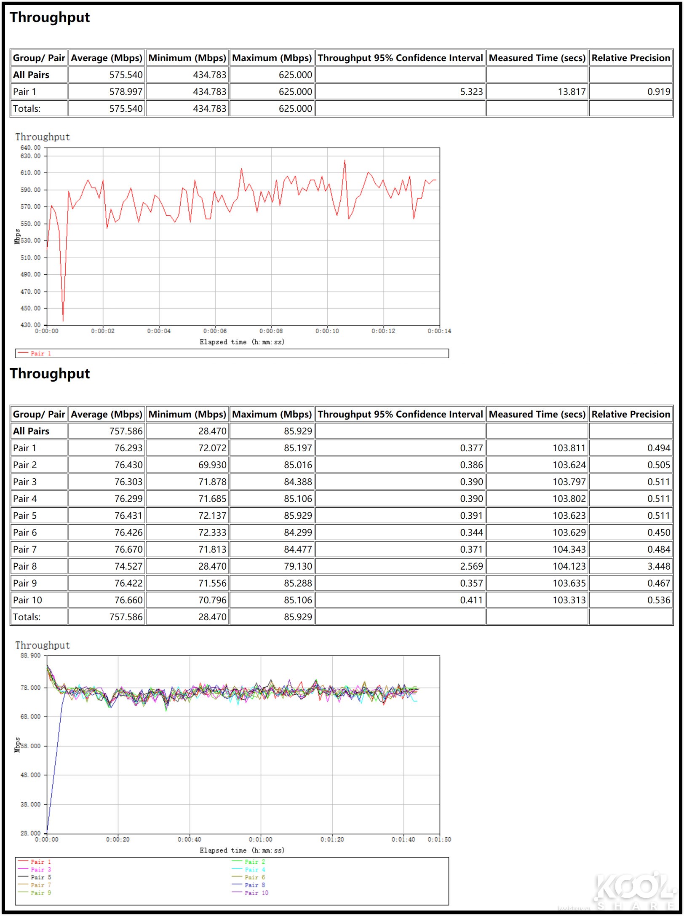Viewport: 684px width, 916px height.
Task: Click the first 'Average (Mbps)' column header
Action: click(x=107, y=58)
